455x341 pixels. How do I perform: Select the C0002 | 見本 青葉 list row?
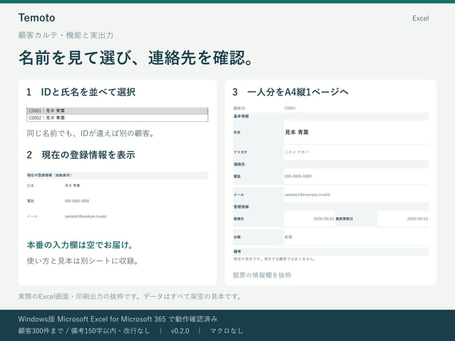click(x=117, y=118)
